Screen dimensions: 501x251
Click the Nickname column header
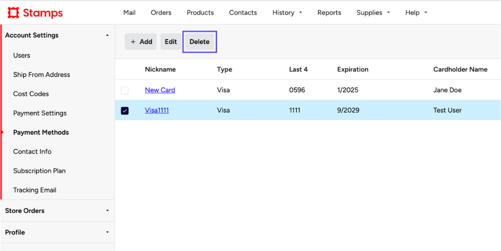tap(160, 69)
